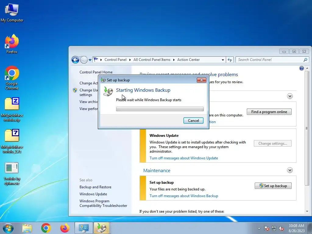Screen dimensions: 312x234
Task: Collapse the Security section chevron
Action: click(x=290, y=96)
